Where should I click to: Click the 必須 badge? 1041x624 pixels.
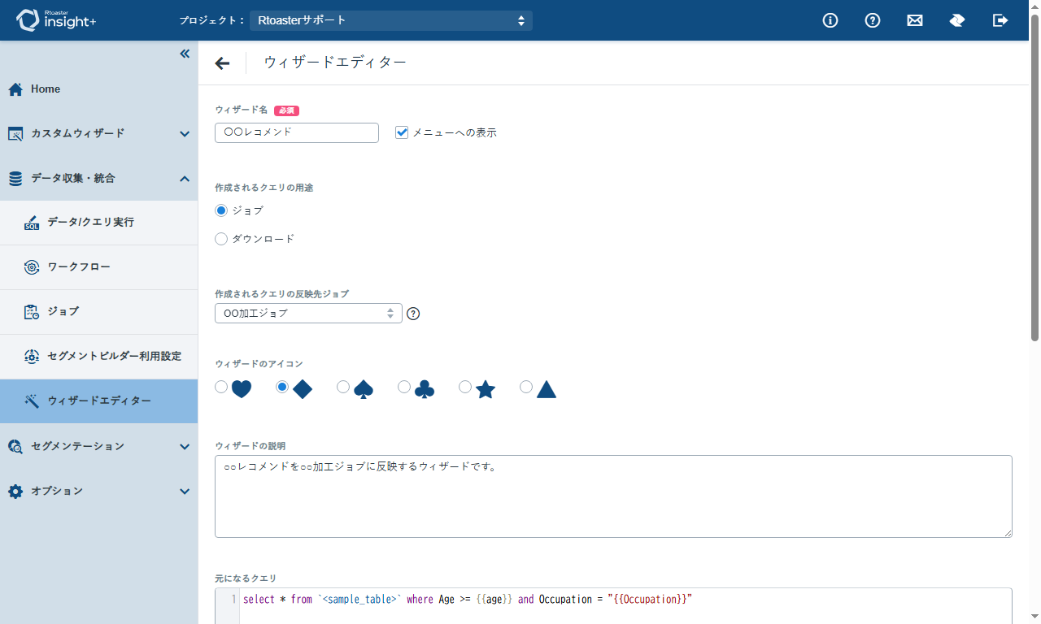[287, 110]
